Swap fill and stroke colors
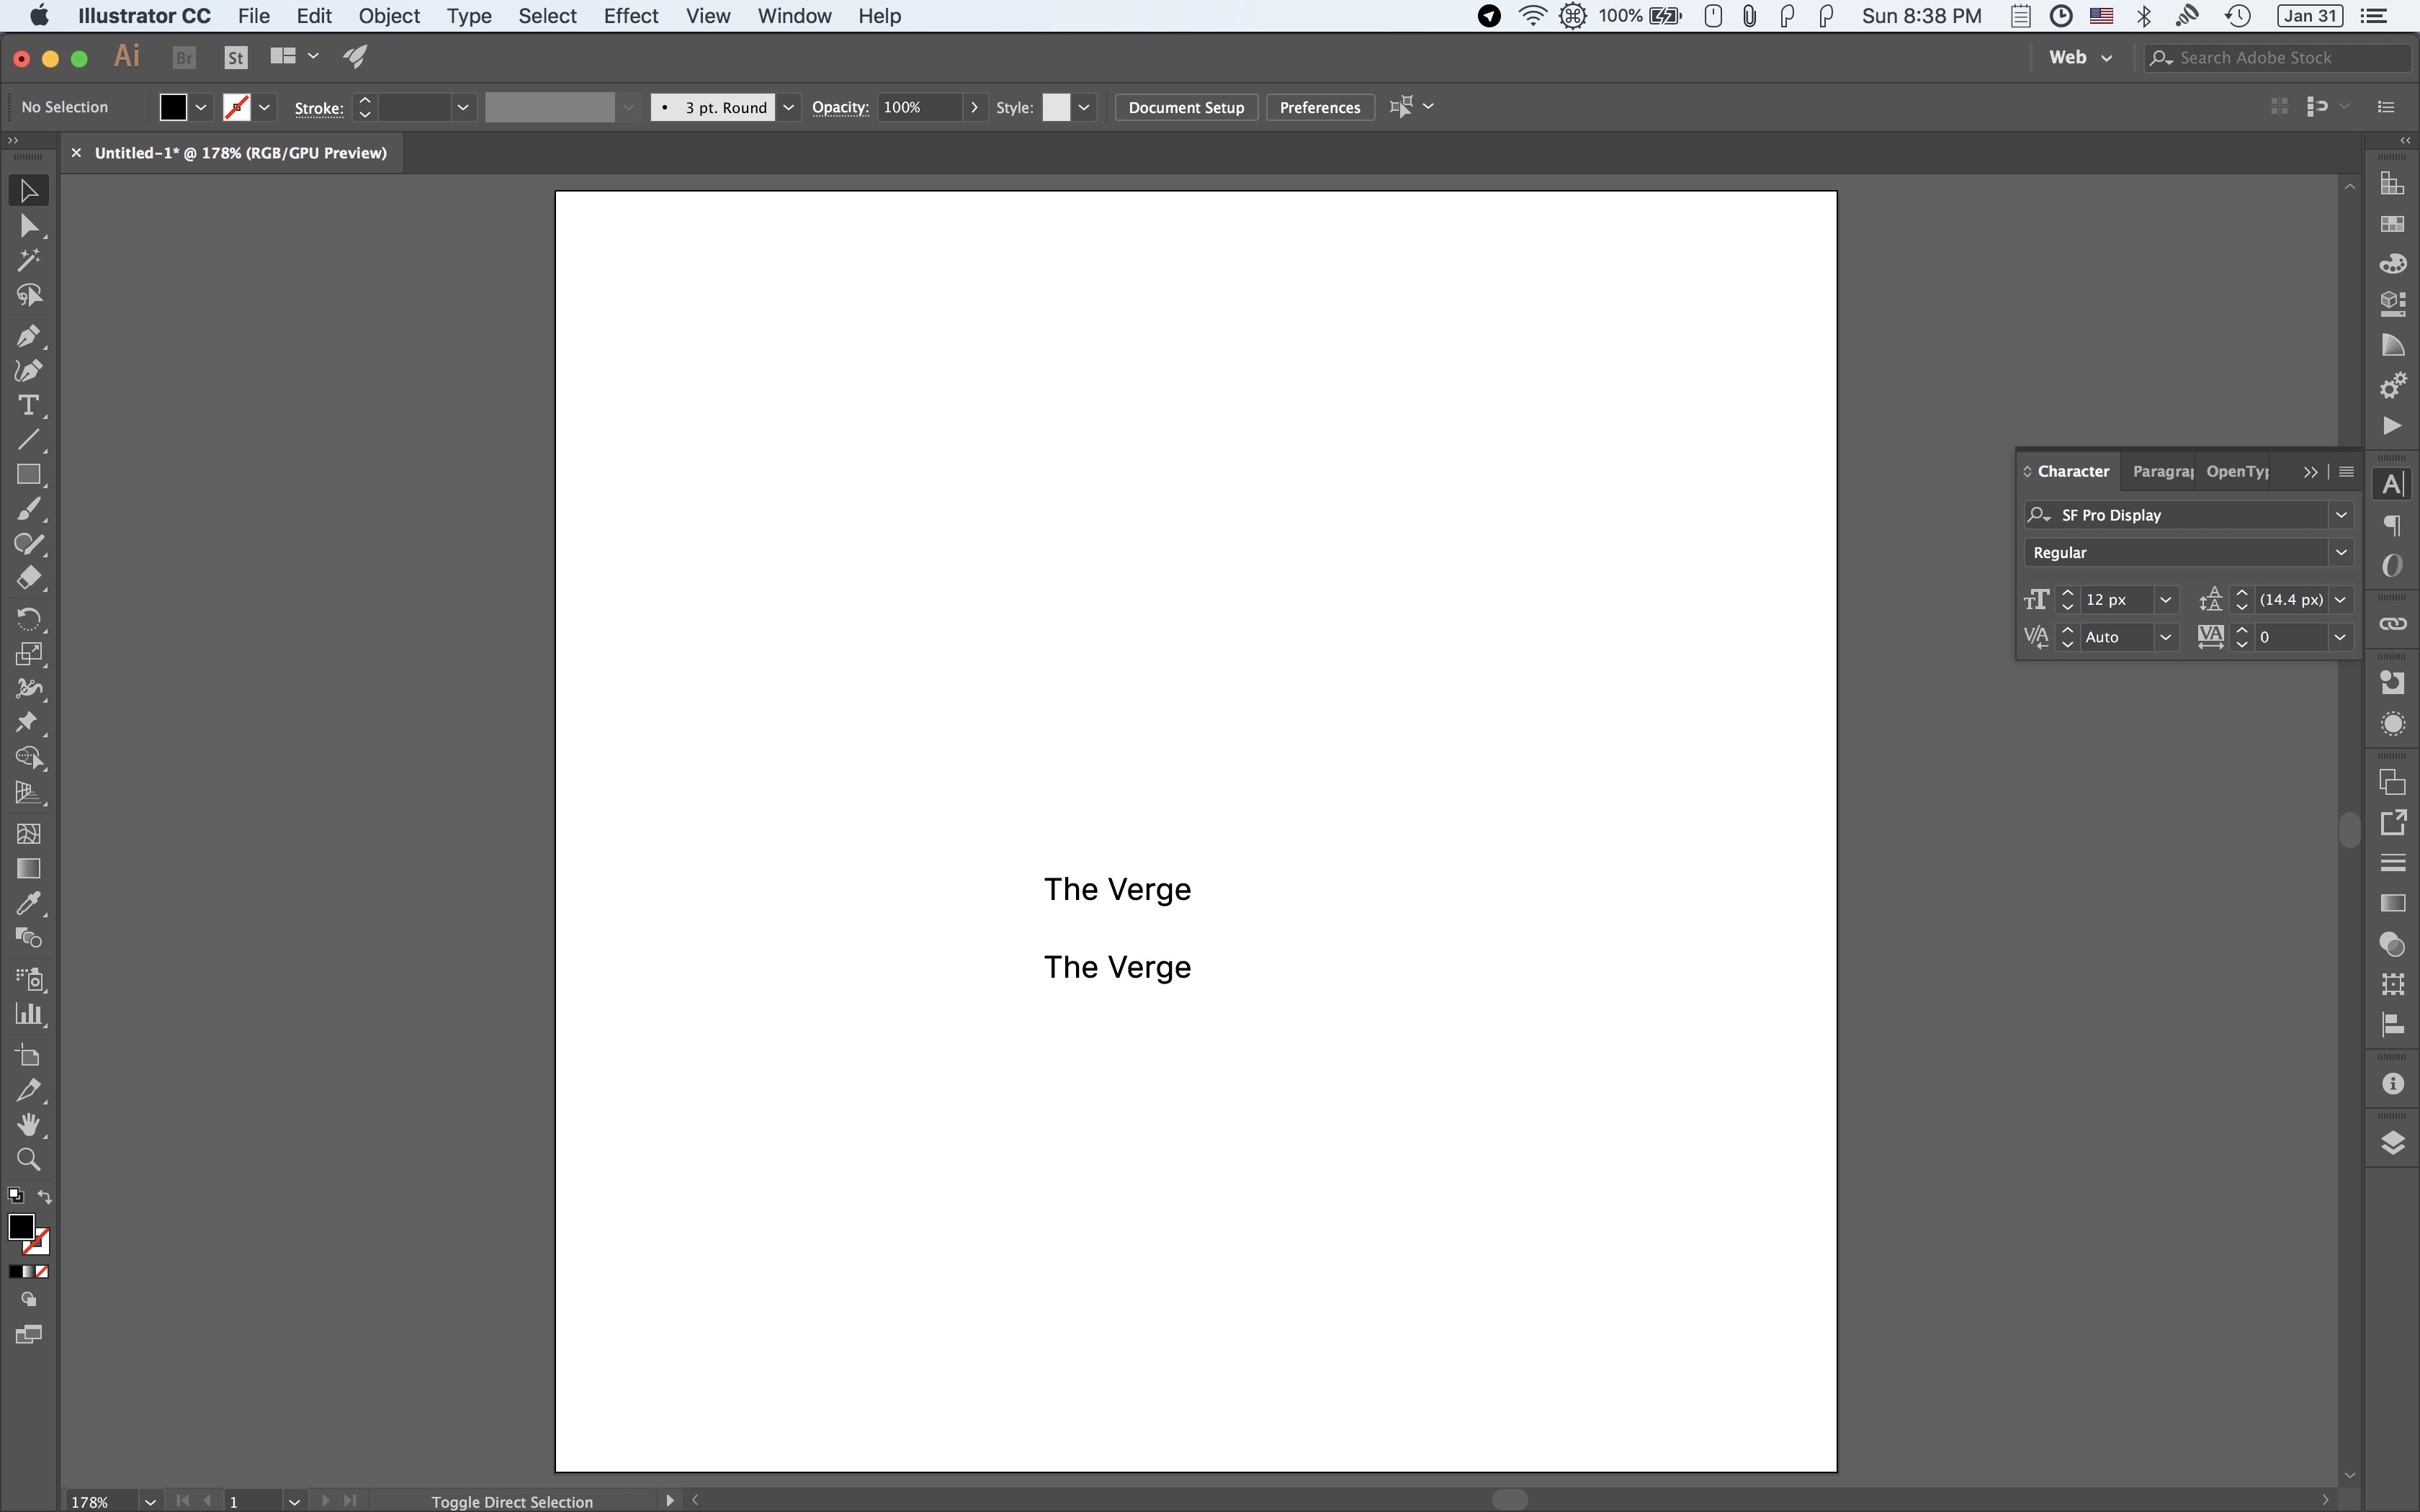This screenshot has height=1512, width=2420. pos(44,1196)
